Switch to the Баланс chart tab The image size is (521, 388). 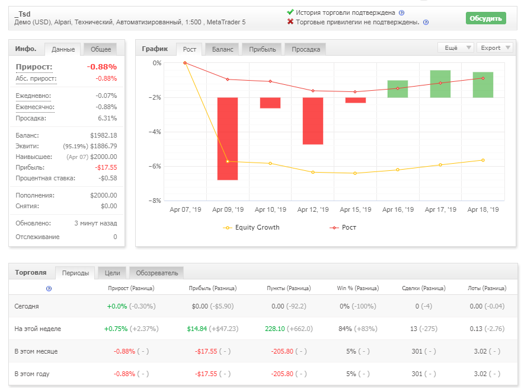pos(222,49)
